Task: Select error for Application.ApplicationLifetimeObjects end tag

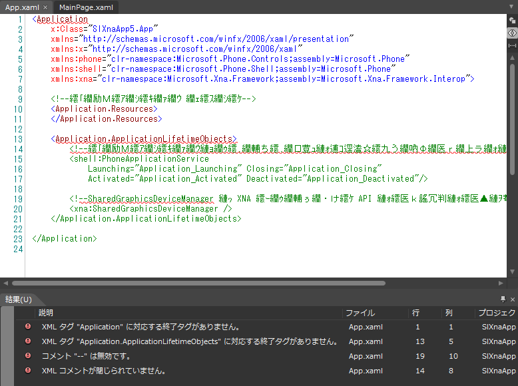Action: pyautogui.click(x=266, y=341)
